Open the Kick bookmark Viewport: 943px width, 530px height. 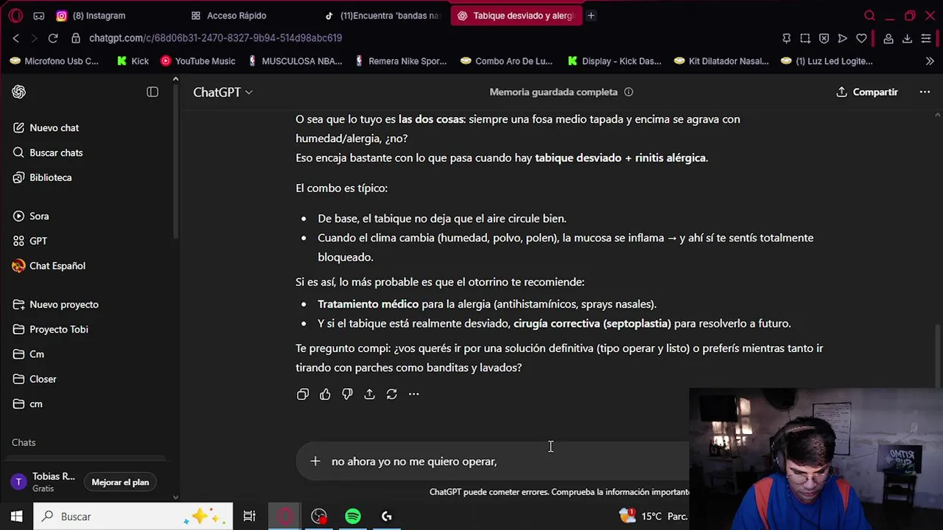coord(133,61)
